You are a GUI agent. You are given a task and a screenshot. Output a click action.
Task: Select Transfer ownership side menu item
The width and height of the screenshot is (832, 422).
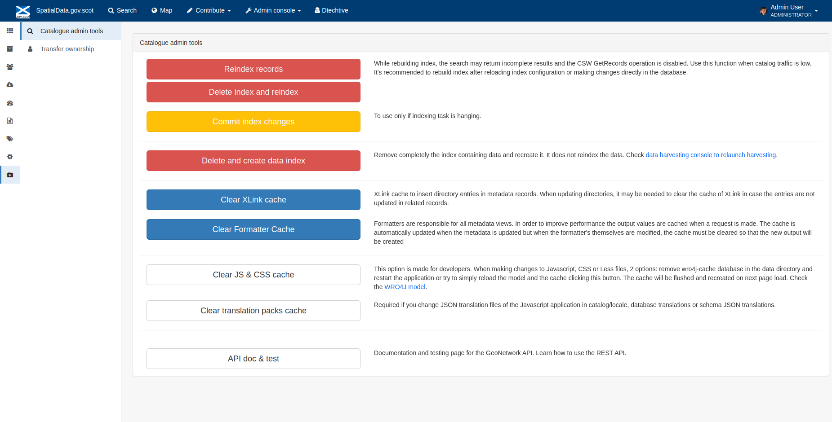coord(71,49)
